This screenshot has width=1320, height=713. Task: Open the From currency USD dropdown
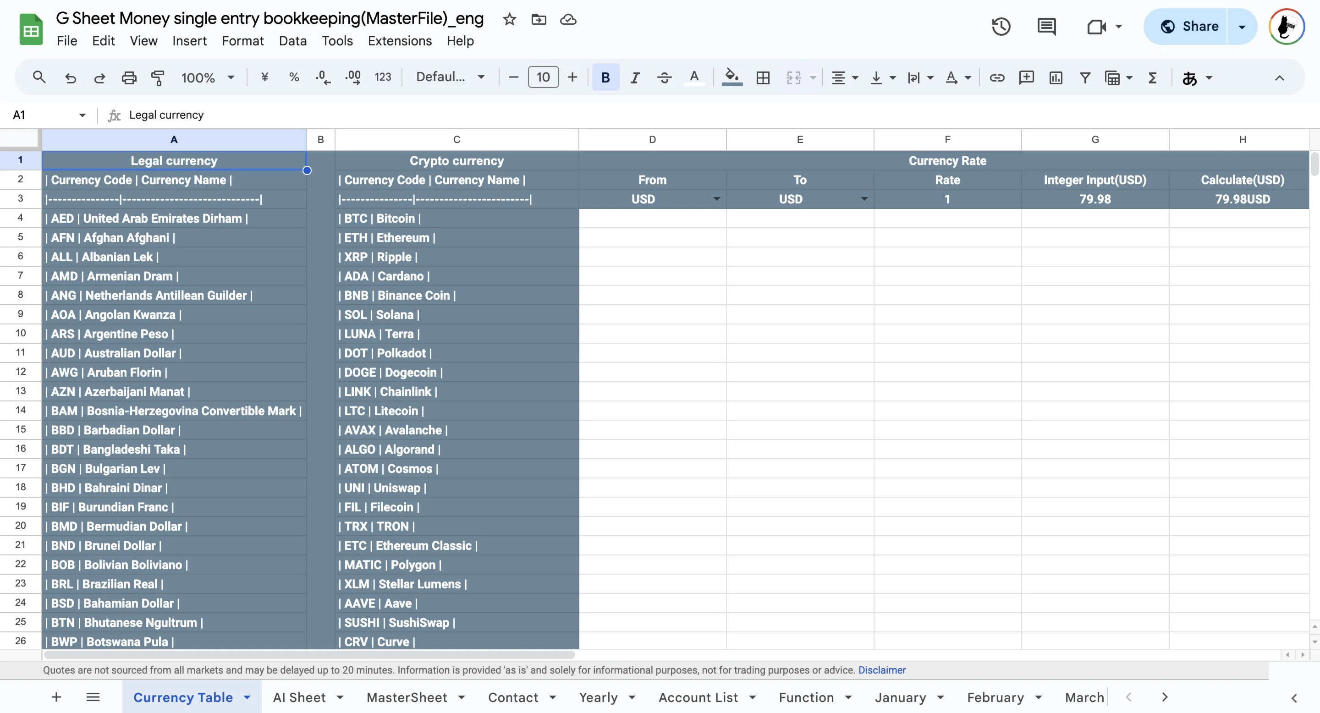point(716,199)
